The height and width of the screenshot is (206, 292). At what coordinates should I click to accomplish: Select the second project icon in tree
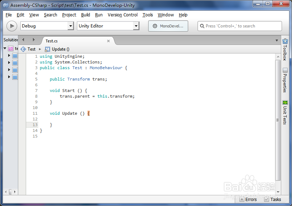click(15, 63)
